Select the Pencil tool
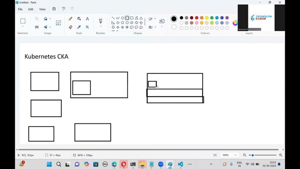Viewport: 300px width, 169px height. point(70,19)
